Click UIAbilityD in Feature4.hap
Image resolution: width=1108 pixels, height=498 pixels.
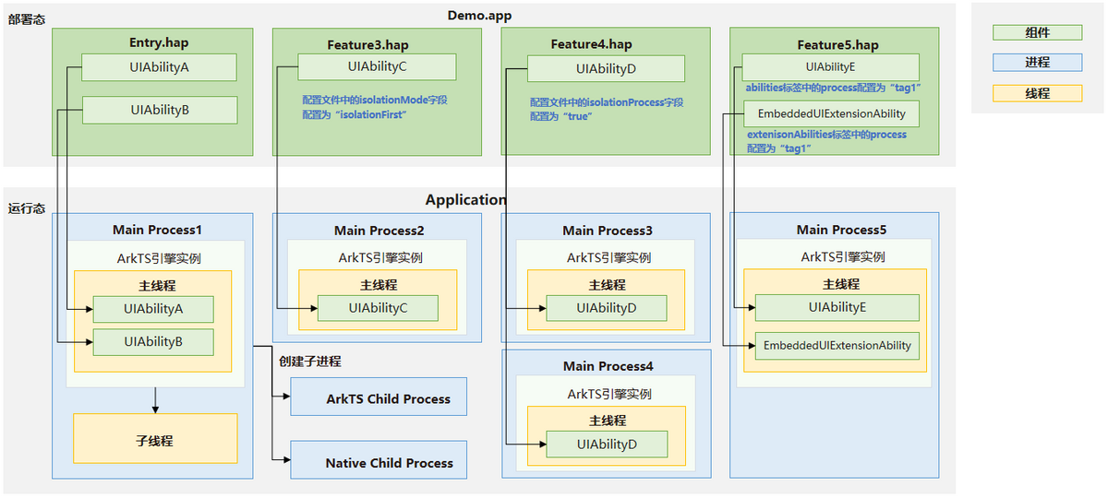click(606, 69)
